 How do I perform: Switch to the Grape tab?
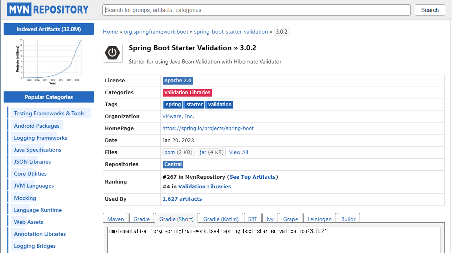[290, 219]
